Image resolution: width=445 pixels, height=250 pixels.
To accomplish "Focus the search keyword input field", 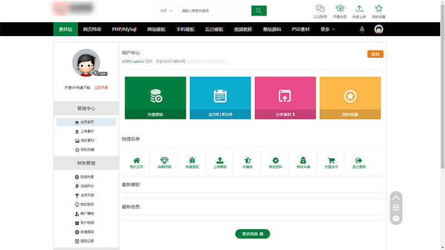I will 215,11.
